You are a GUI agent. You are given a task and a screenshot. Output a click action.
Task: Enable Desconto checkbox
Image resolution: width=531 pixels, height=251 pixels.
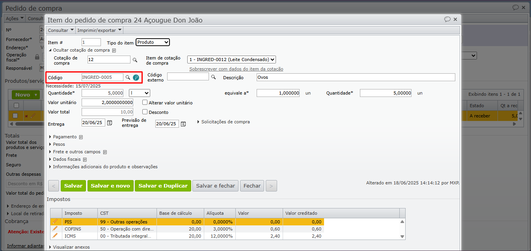145,112
